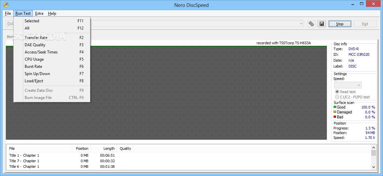
Task: Click the Stop button
Action: pyautogui.click(x=340, y=24)
